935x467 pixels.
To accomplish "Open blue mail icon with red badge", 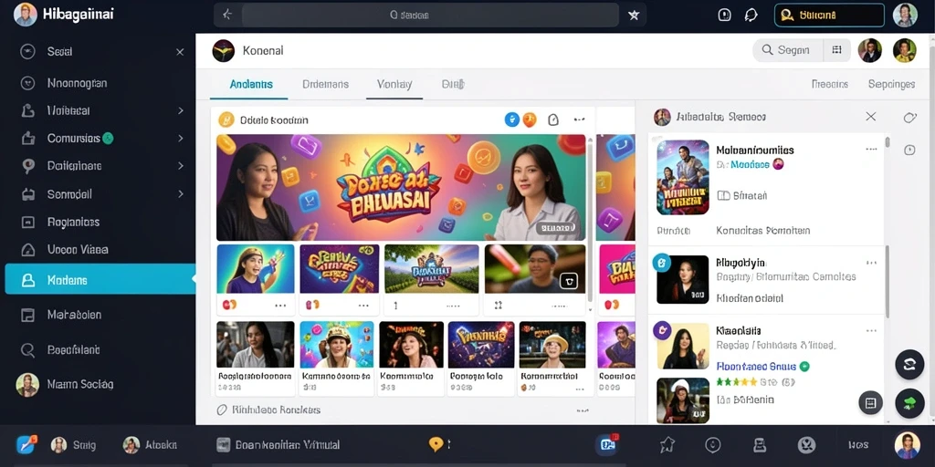I will pos(607,444).
